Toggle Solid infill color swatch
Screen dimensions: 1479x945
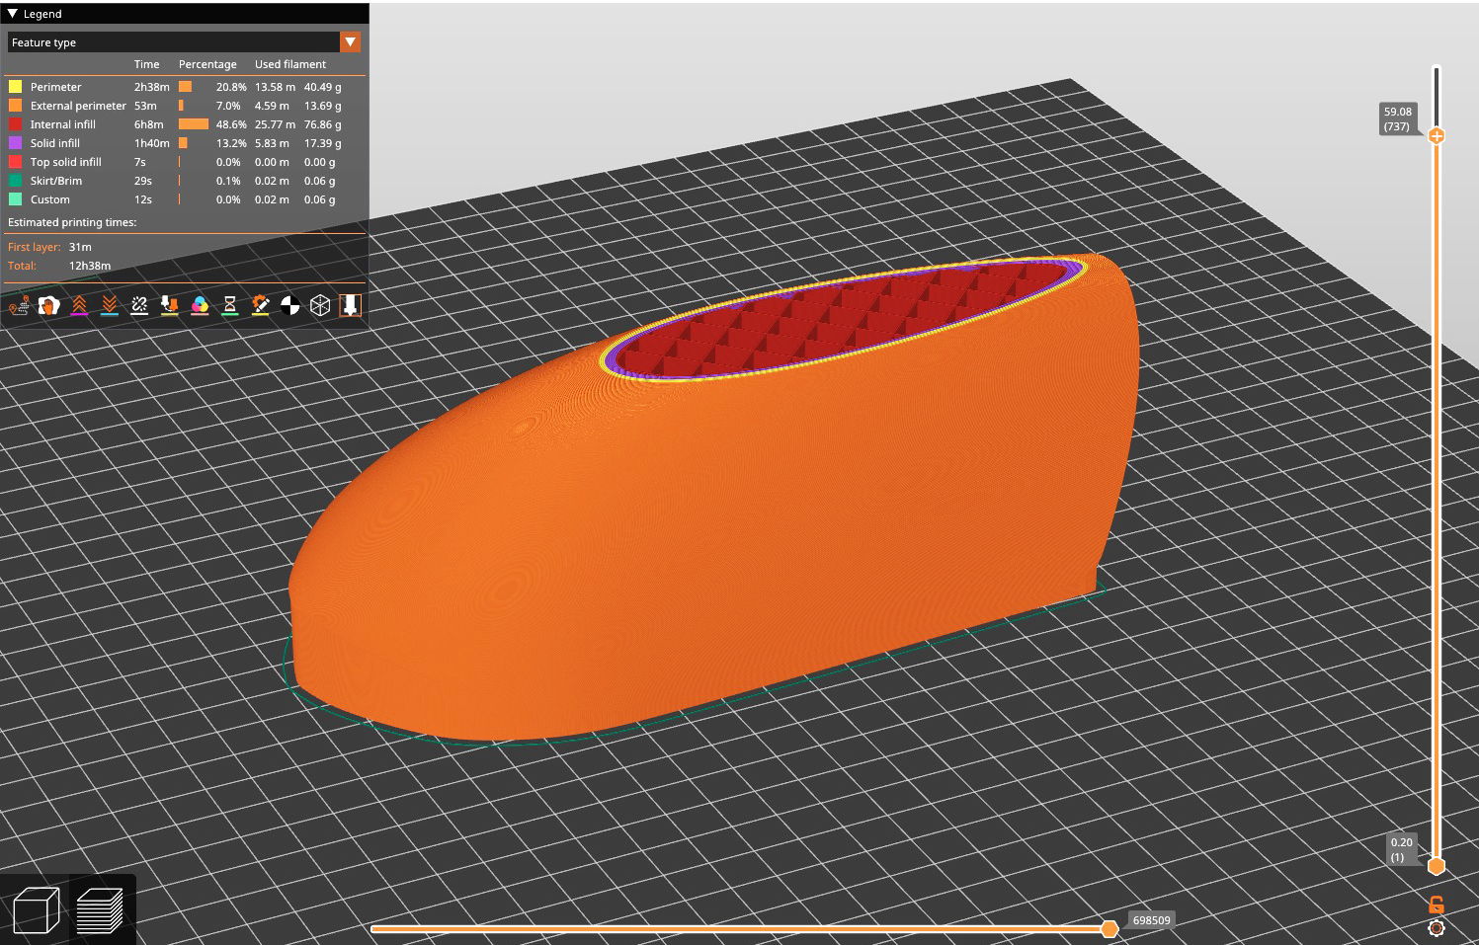pos(16,143)
